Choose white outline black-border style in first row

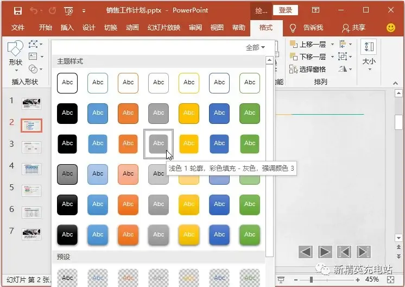(67, 83)
